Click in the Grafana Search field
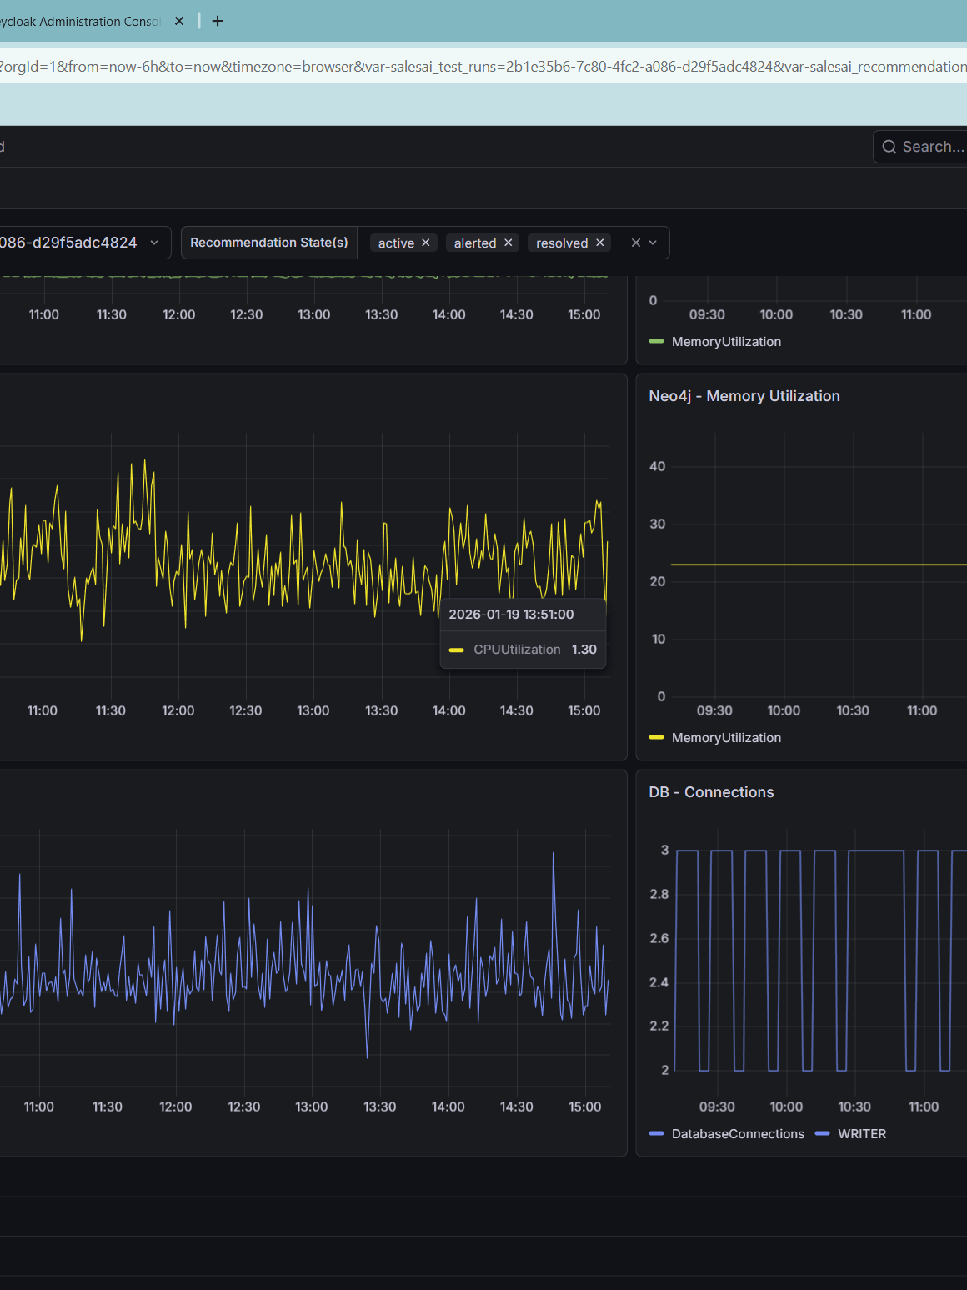Viewport: 967px width, 1290px height. [x=932, y=147]
